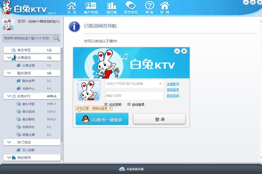
Task: Click the 请输入密码 password input field
Action: pos(134,96)
